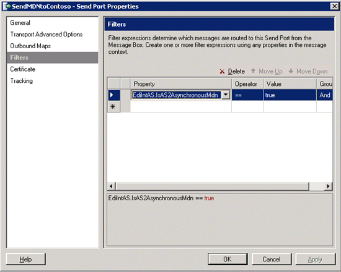Click the horizontal scrollbar thumb
The image size is (341, 272).
click(x=212, y=186)
